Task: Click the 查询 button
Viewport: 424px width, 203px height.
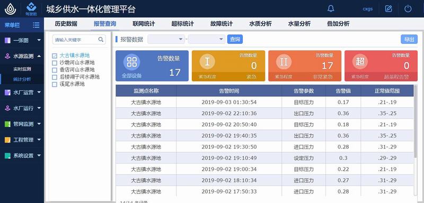Action: pyautogui.click(x=235, y=39)
